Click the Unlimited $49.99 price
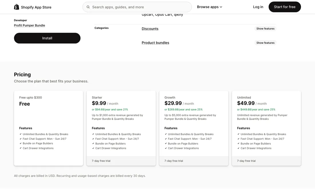 (246, 103)
